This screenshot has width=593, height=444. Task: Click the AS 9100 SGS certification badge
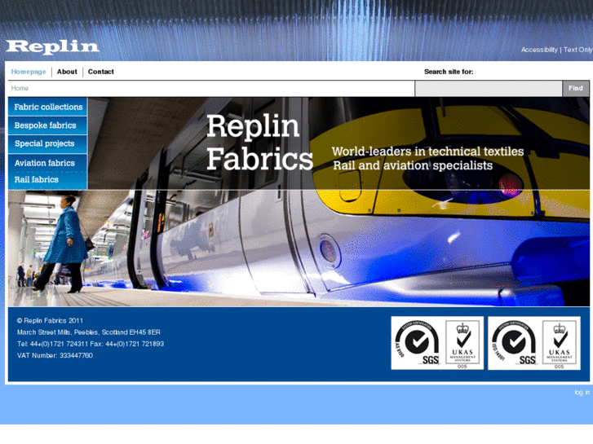[417, 343]
